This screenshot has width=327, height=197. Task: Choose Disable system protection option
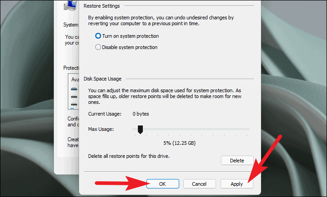[98, 47]
